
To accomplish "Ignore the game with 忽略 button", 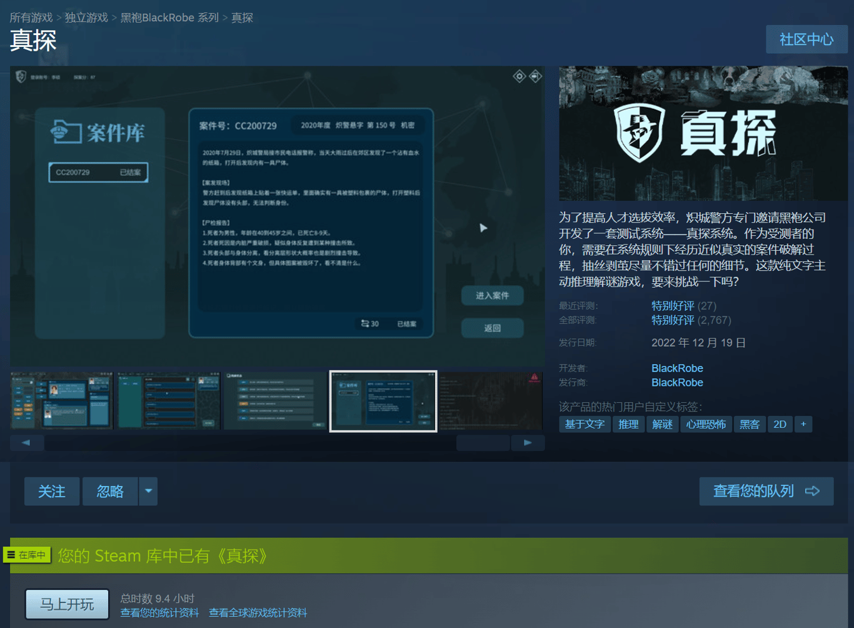I will tap(110, 491).
